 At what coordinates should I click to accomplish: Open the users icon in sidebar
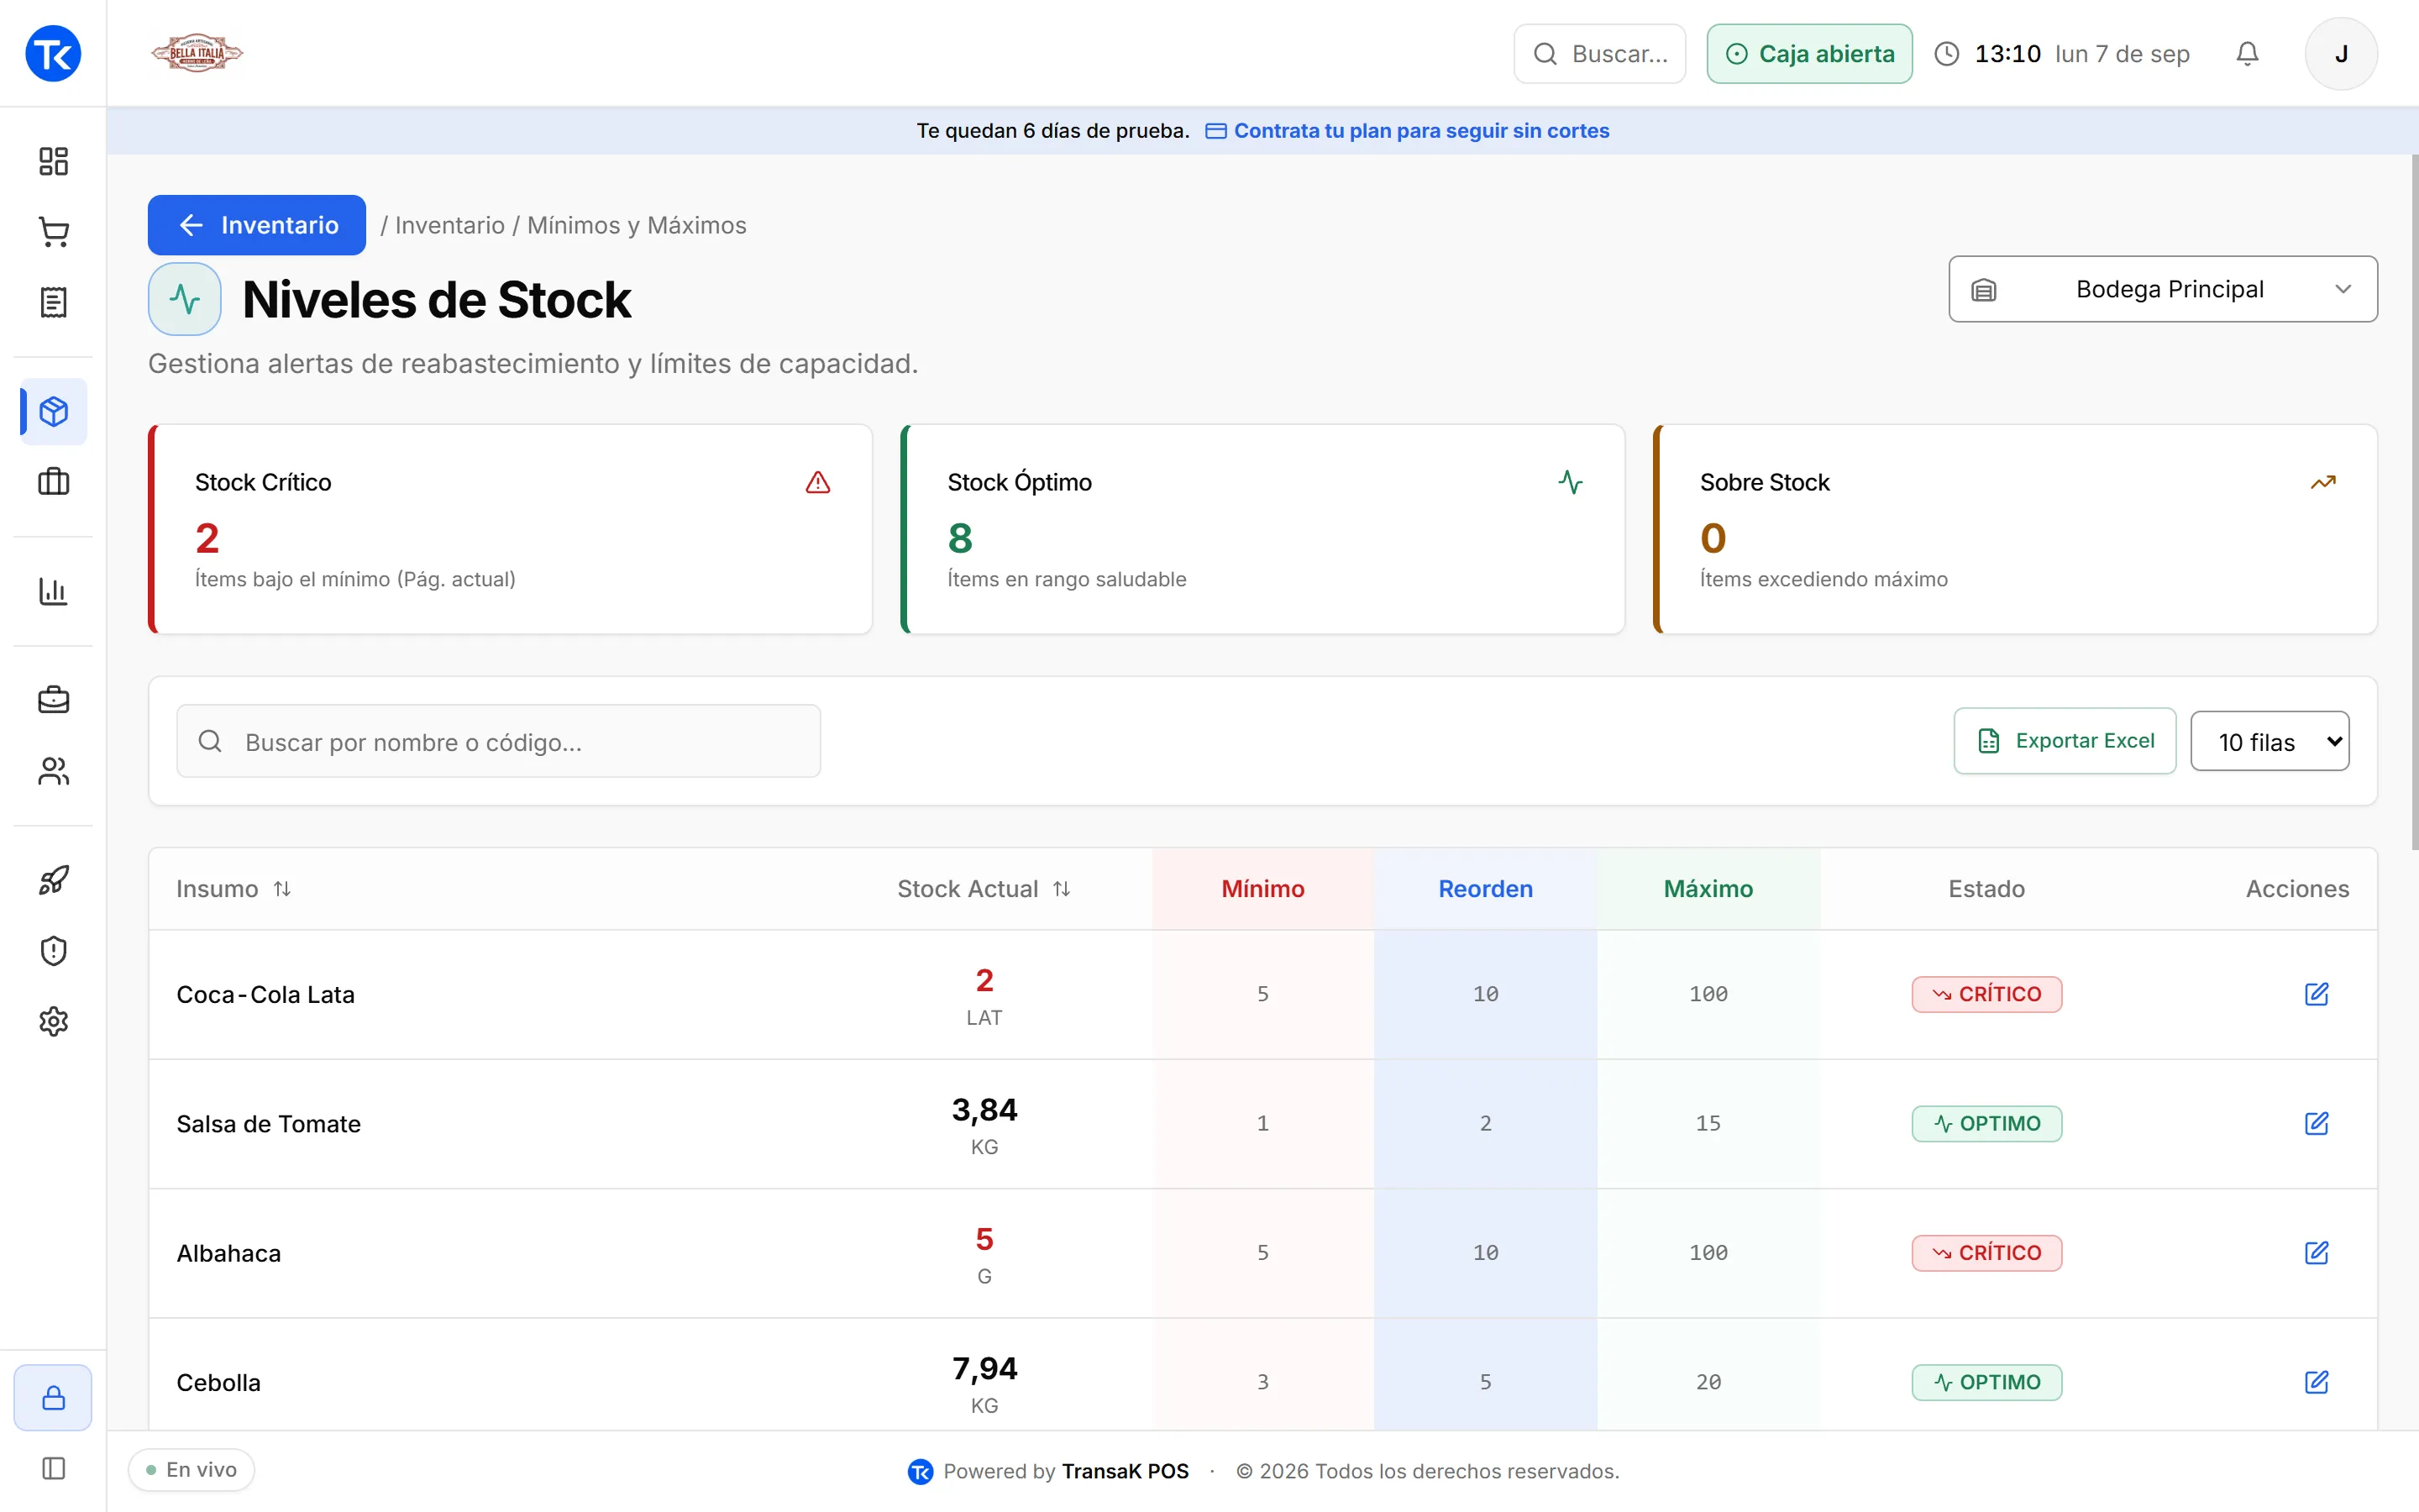53,771
